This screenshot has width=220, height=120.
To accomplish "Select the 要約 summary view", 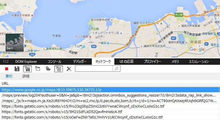I will pos(9,76).
